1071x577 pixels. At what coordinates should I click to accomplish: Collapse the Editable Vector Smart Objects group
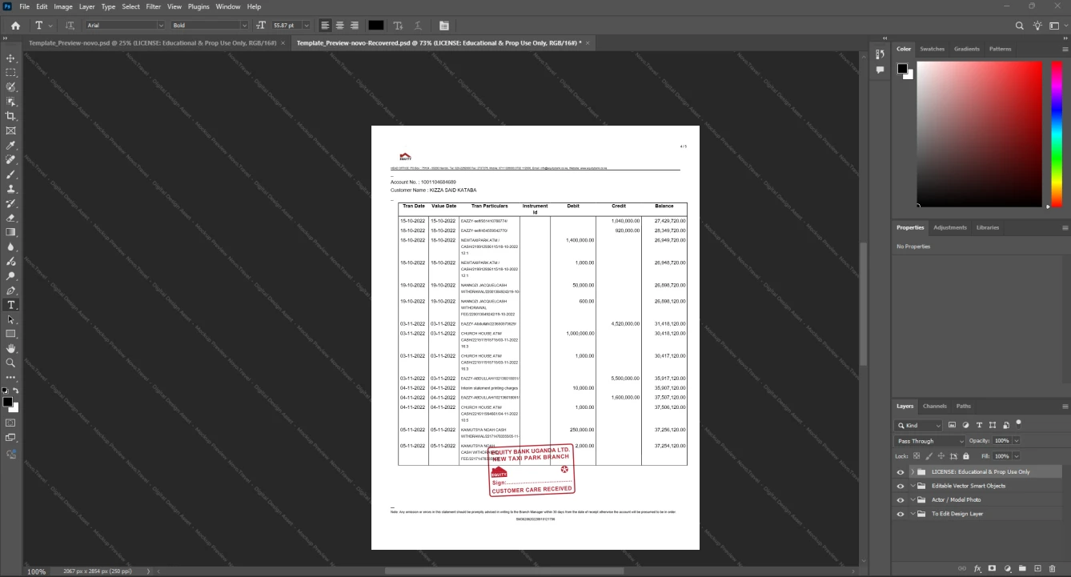913,486
